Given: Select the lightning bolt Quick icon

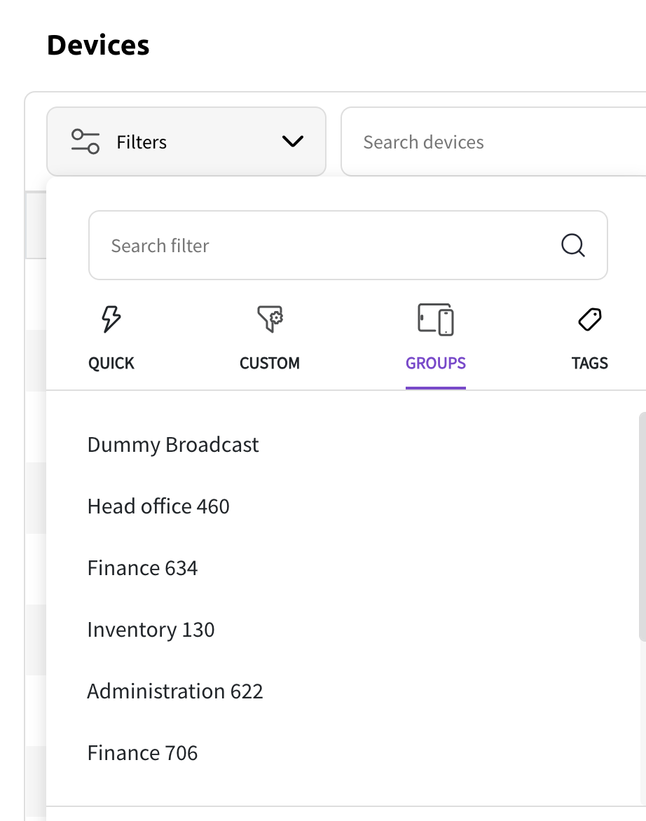Looking at the screenshot, I should click(x=111, y=320).
